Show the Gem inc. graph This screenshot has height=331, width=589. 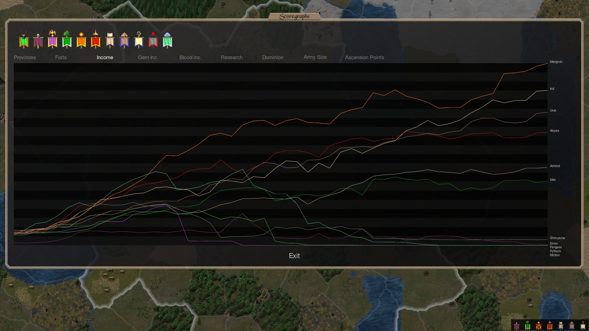point(148,57)
